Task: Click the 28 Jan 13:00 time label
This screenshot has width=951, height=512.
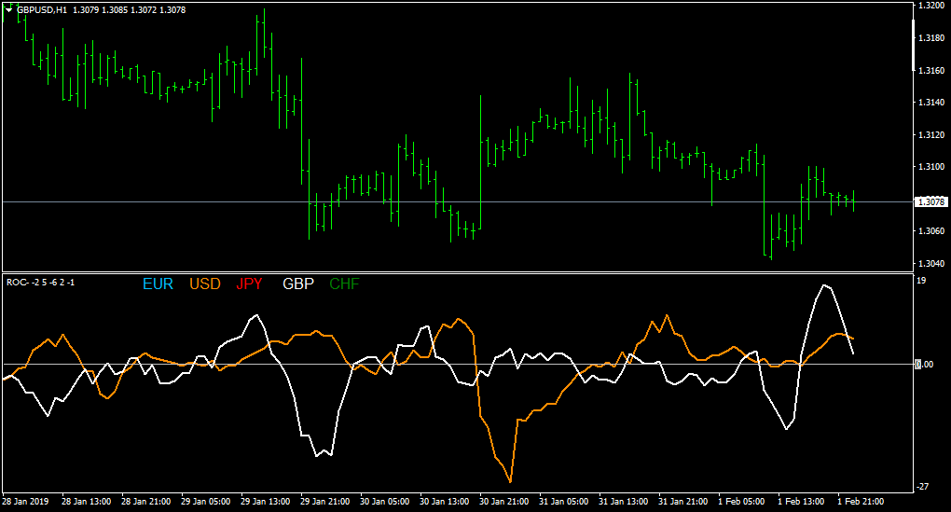Action: pyautogui.click(x=86, y=502)
